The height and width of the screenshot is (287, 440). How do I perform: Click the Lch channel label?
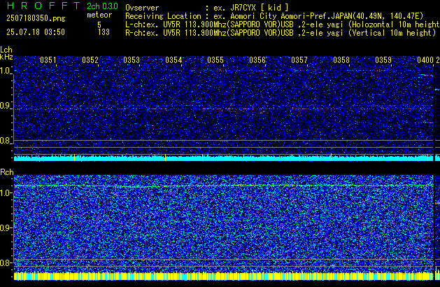pos(6,50)
